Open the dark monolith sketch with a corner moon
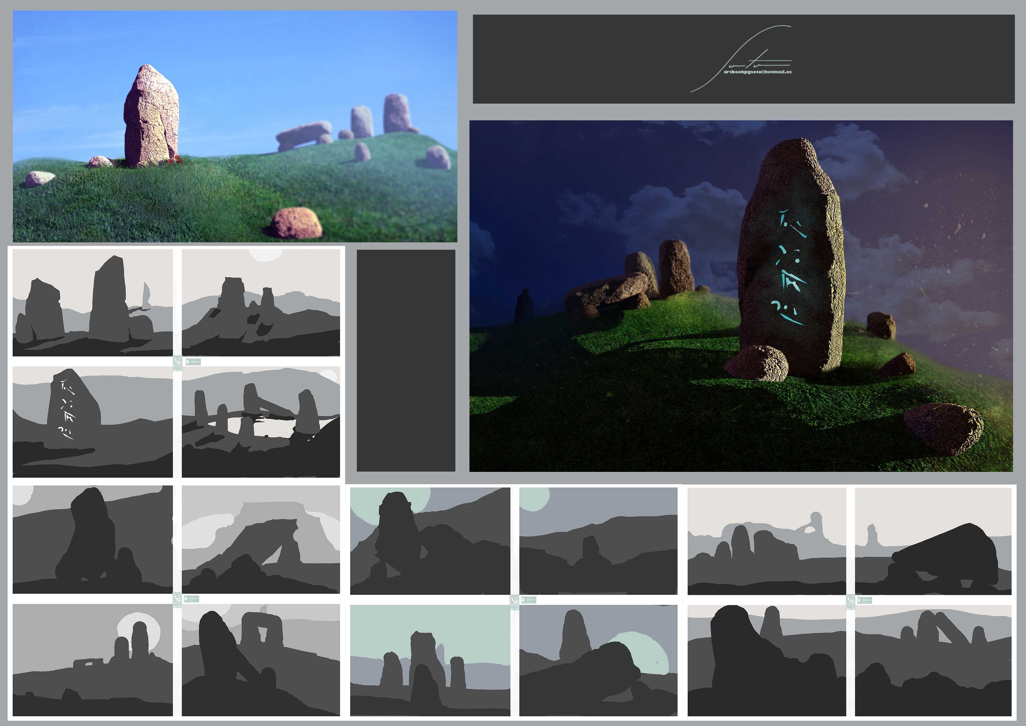Image resolution: width=1026 pixels, height=726 pixels. click(x=92, y=540)
